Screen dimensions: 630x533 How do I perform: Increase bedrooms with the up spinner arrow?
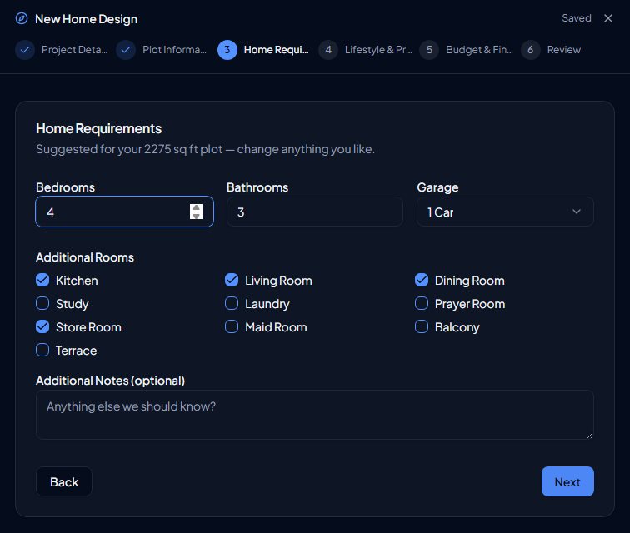[x=196, y=207]
